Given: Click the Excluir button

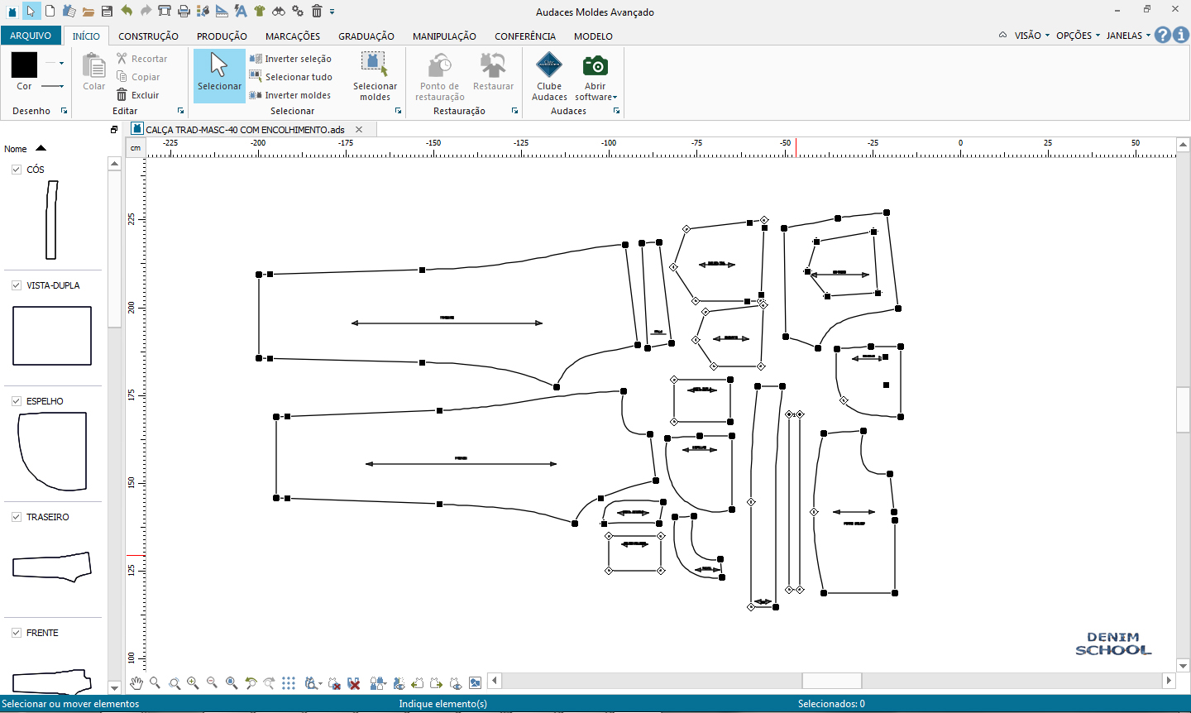Looking at the screenshot, I should tap(137, 95).
